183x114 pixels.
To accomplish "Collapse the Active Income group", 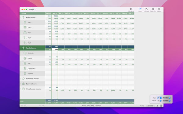I will (x=20, y=17).
